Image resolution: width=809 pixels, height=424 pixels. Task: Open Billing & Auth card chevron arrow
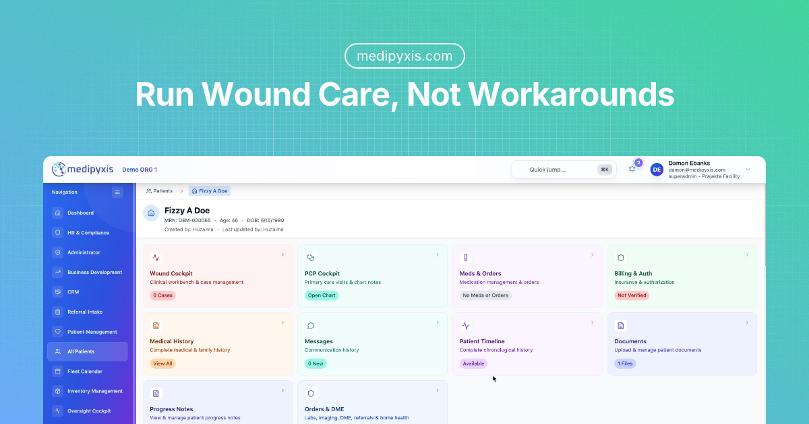pyautogui.click(x=747, y=255)
